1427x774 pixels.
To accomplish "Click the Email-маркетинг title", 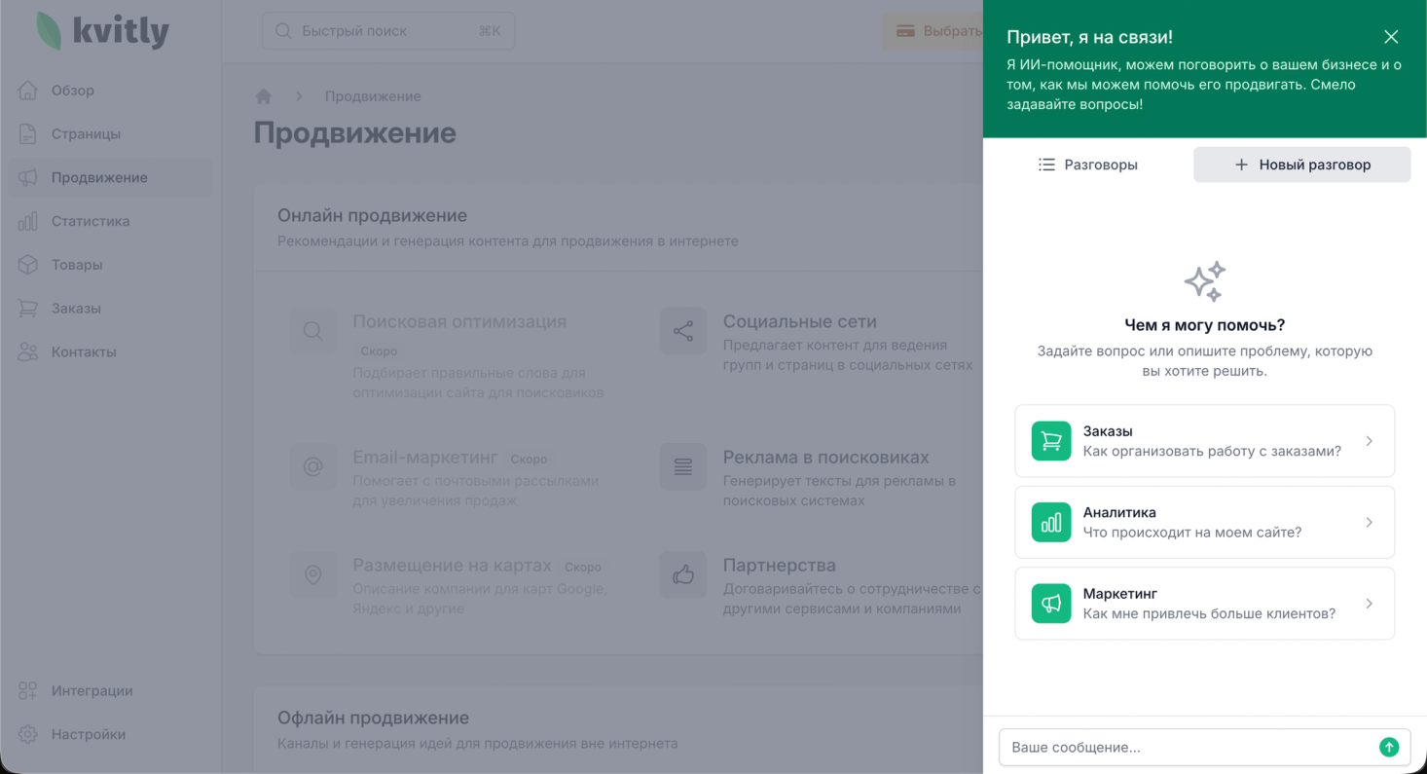I will (x=425, y=458).
